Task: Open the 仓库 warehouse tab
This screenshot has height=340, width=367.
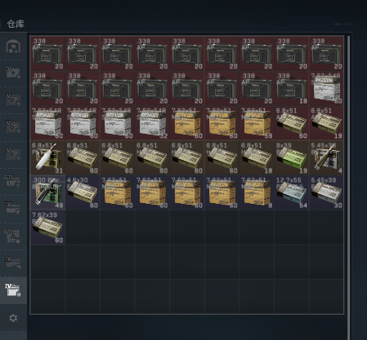Action: coord(16,24)
